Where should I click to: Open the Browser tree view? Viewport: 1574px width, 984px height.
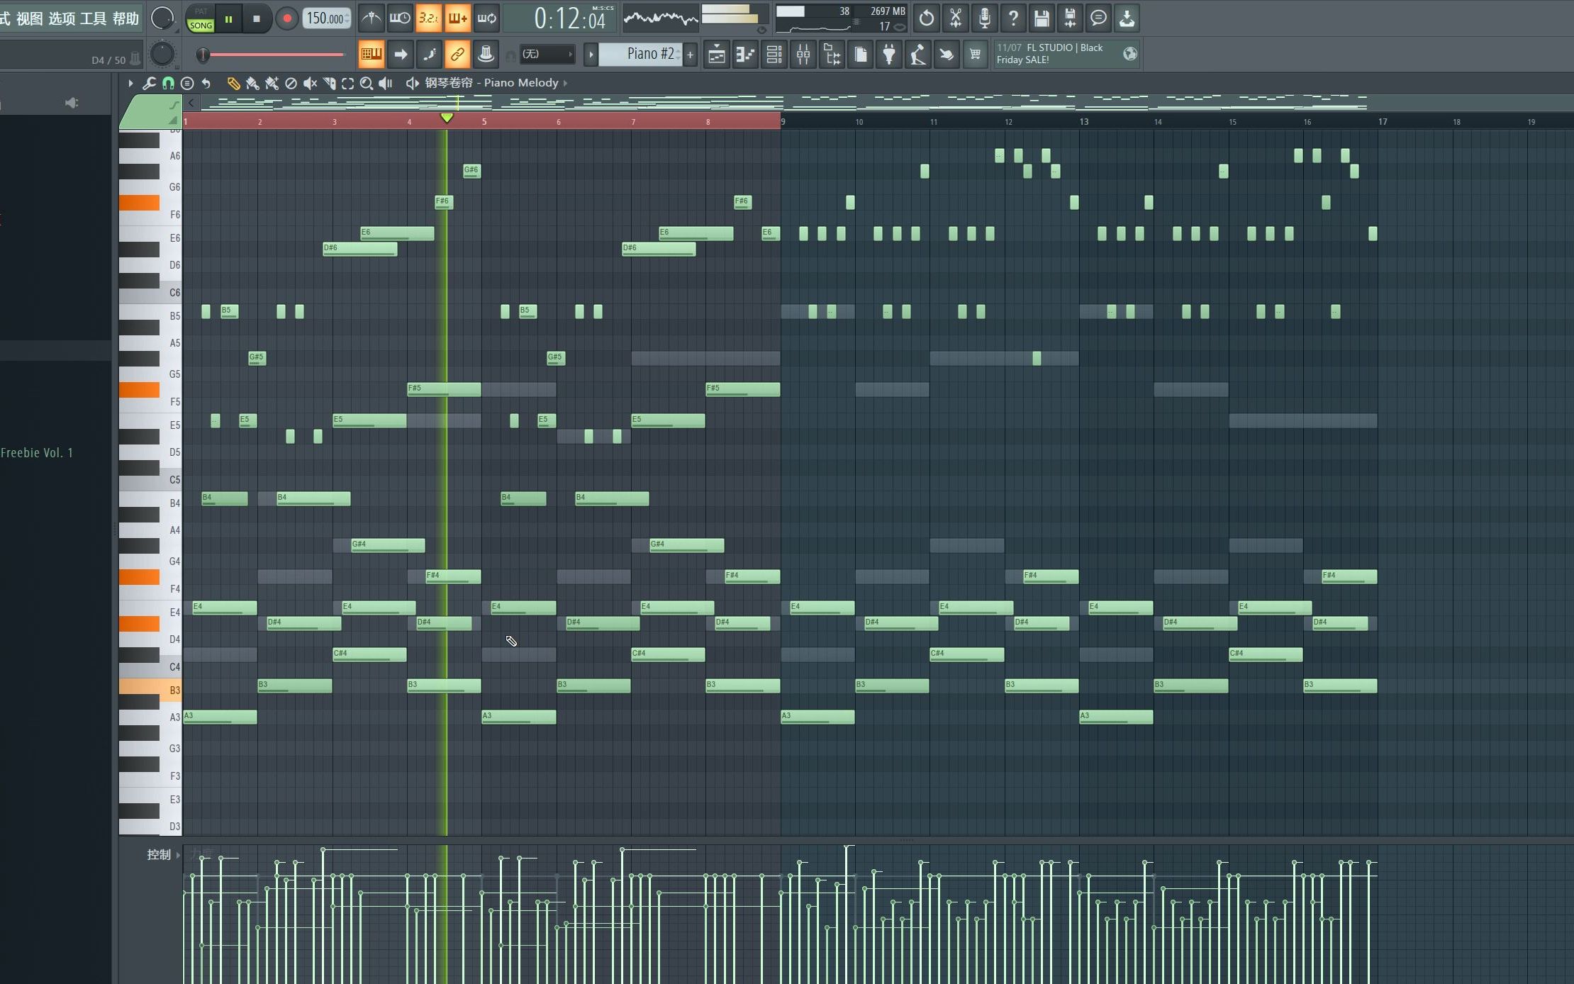[832, 54]
